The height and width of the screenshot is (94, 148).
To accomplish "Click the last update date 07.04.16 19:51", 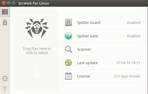I will pos(128,63).
